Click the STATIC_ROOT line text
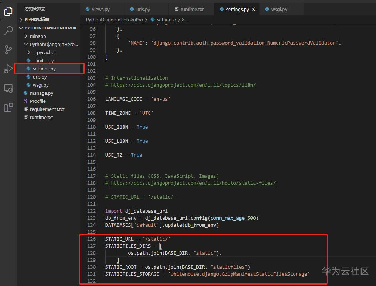The image size is (376, 286). tap(177, 267)
